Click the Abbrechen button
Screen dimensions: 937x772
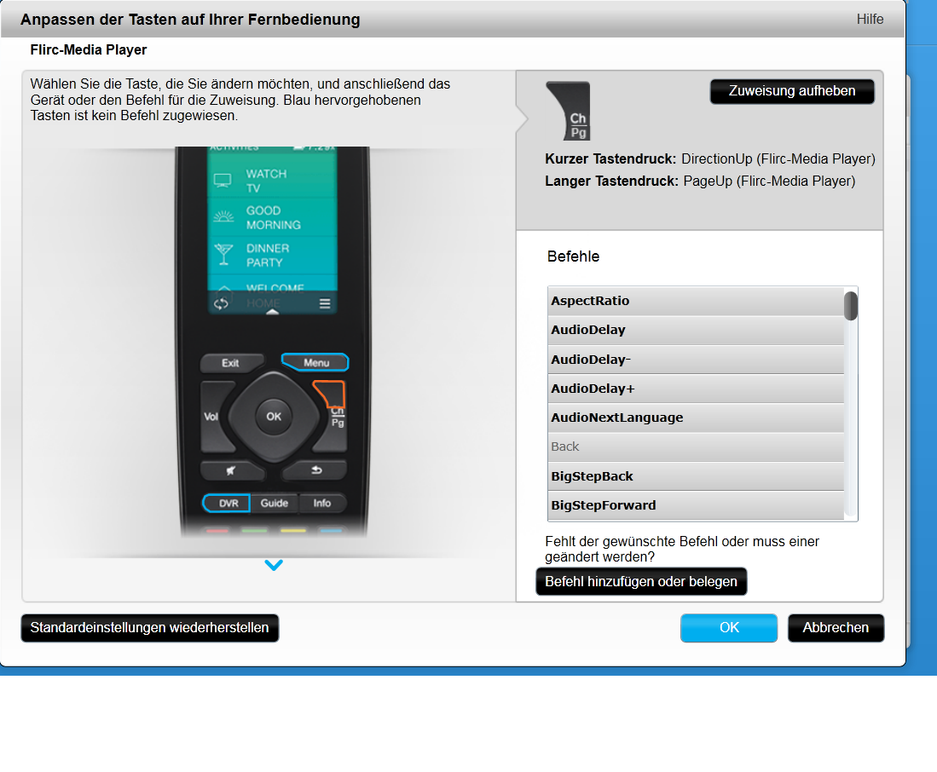[836, 628]
